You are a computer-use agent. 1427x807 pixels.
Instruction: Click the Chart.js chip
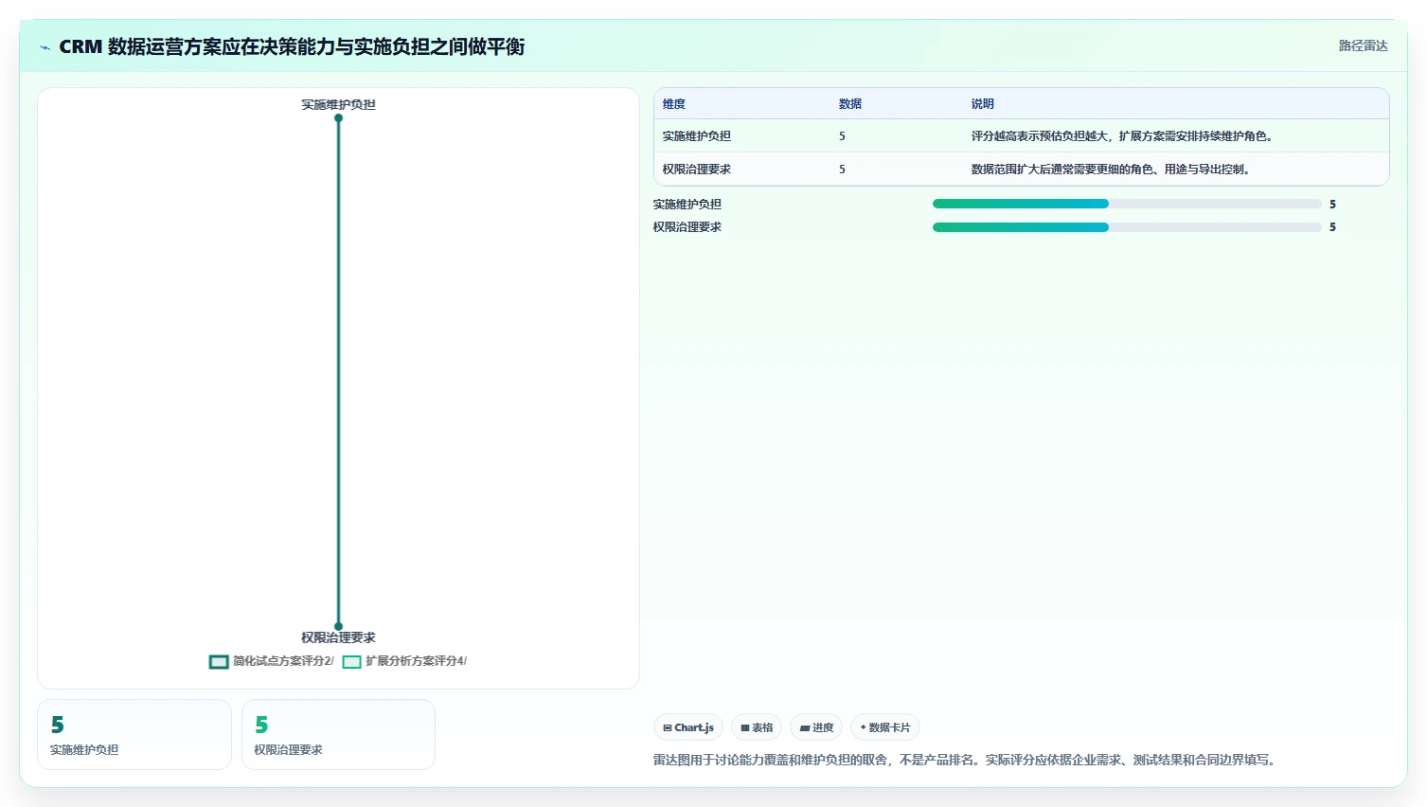688,727
